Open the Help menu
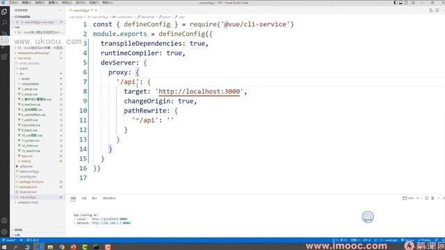 click(x=107, y=3)
